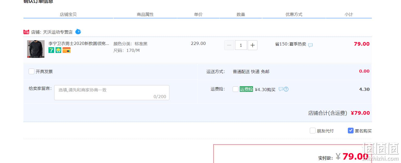Click the 优惠方式 column header
This screenshot has width=401, height=163.
coord(294,15)
